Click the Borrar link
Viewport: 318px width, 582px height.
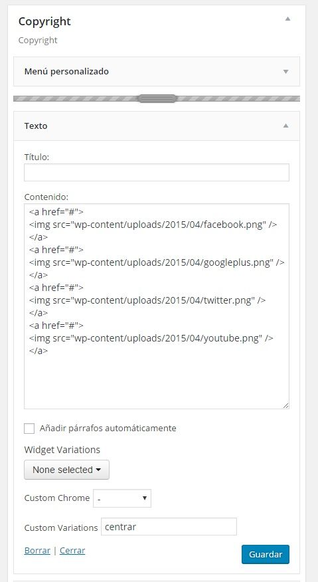point(37,551)
